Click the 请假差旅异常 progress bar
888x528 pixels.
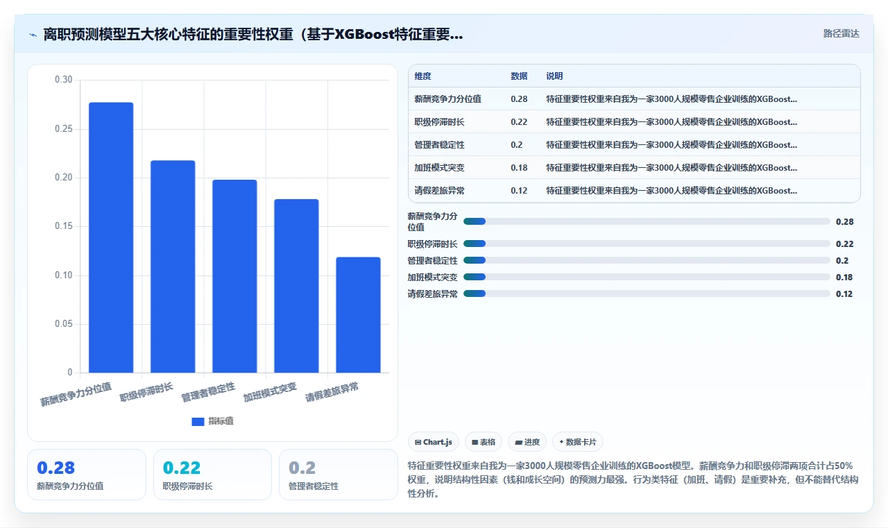(647, 293)
